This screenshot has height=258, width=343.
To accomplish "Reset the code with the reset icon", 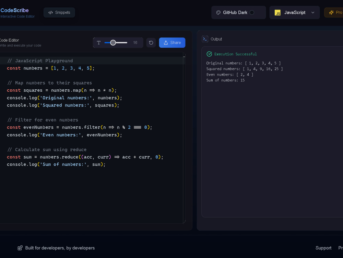I will click(151, 43).
